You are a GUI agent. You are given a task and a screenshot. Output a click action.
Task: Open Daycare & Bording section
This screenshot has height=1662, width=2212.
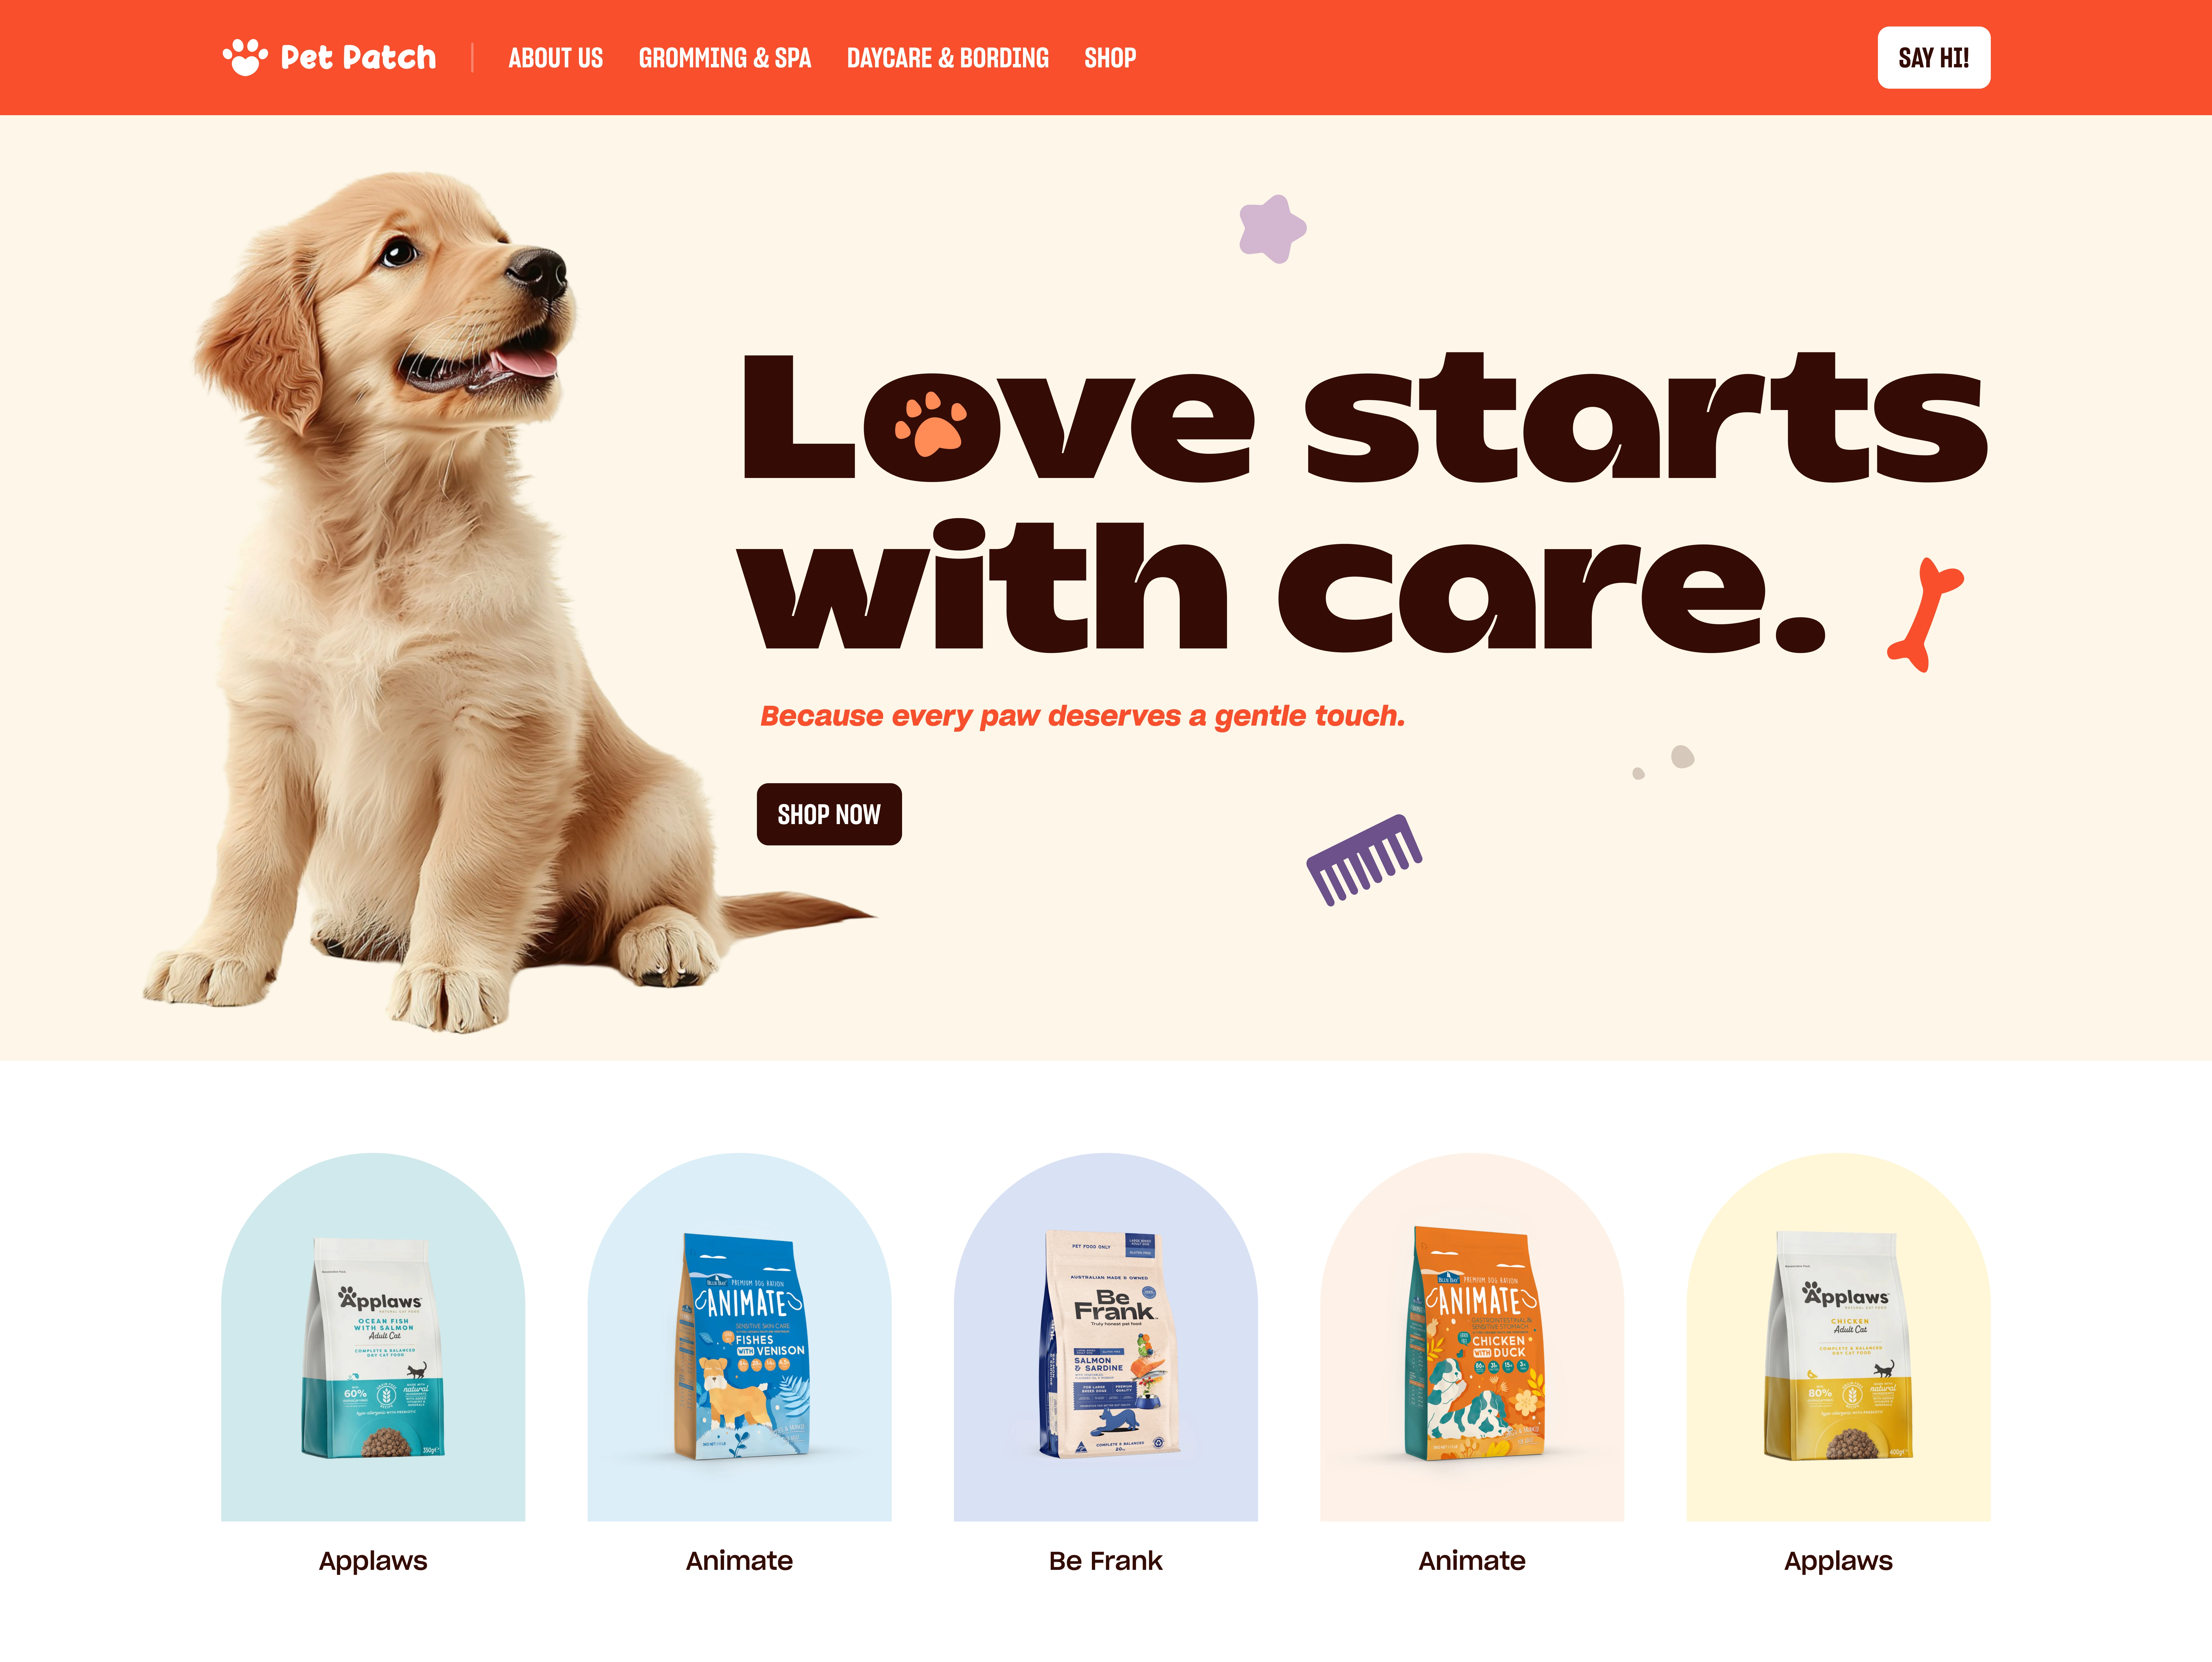[947, 58]
